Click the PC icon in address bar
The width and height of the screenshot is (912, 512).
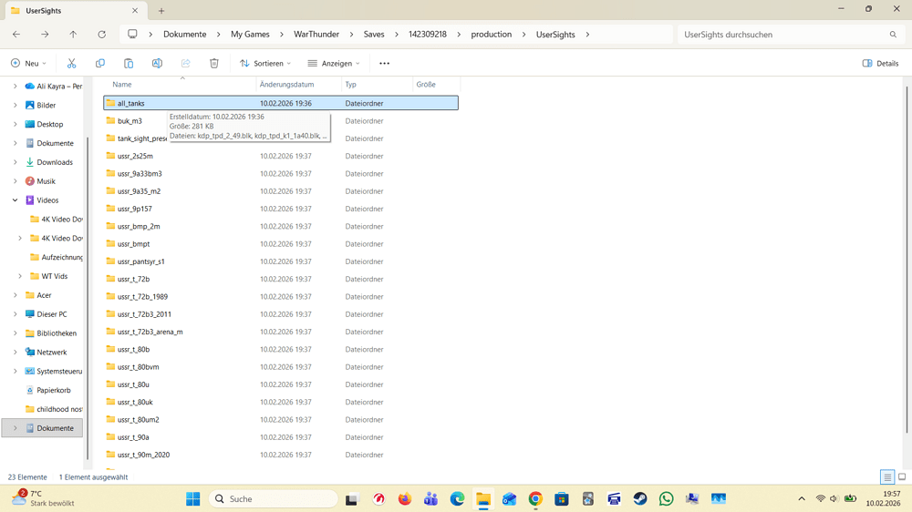pyautogui.click(x=132, y=35)
